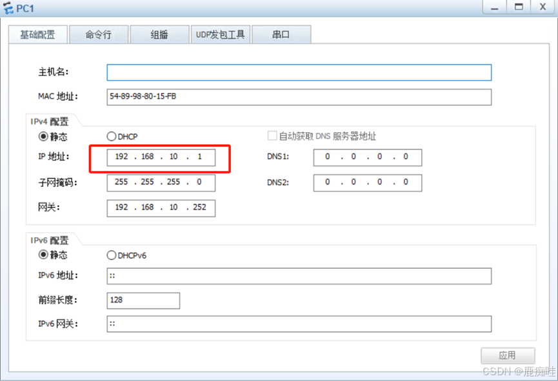Click the last octet of IP 地址
The height and width of the screenshot is (381, 558).
pyautogui.click(x=199, y=157)
